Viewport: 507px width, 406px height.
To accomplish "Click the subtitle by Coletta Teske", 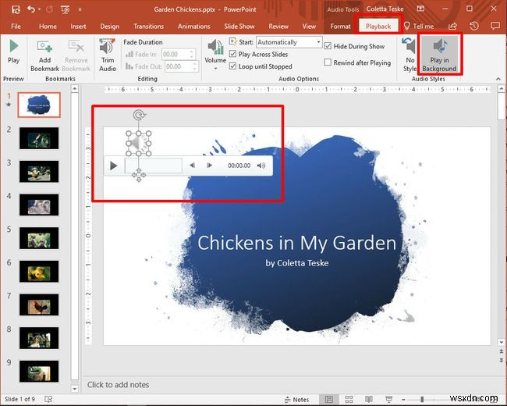I will click(297, 263).
